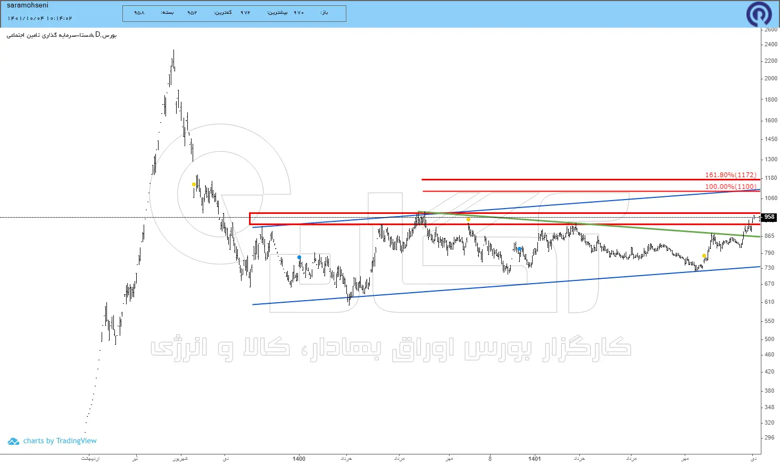Click the 2400 price axis label
Viewport: 780px width, 464px height.
pos(770,45)
